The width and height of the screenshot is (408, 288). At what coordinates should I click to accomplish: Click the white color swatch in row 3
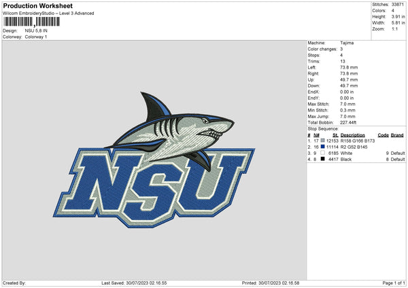coord(322,153)
